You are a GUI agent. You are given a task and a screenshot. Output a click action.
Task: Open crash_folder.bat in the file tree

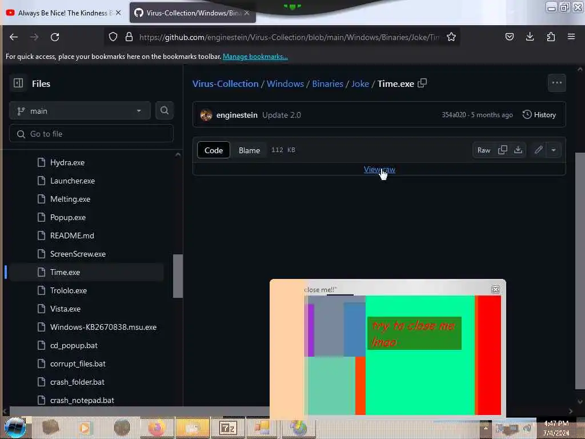click(x=77, y=382)
